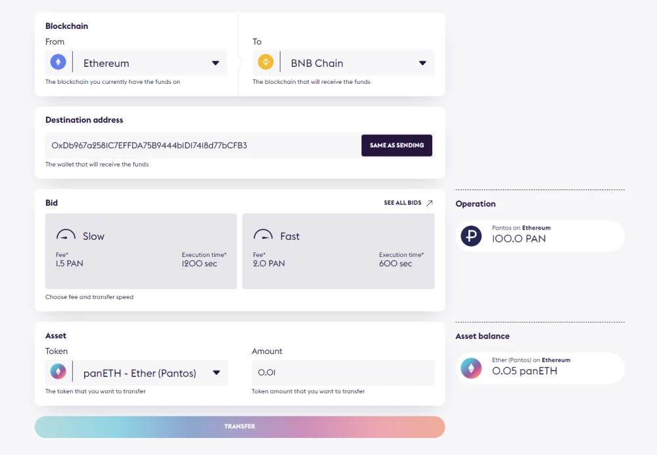
Task: Click the Amount input field
Action: [343, 372]
